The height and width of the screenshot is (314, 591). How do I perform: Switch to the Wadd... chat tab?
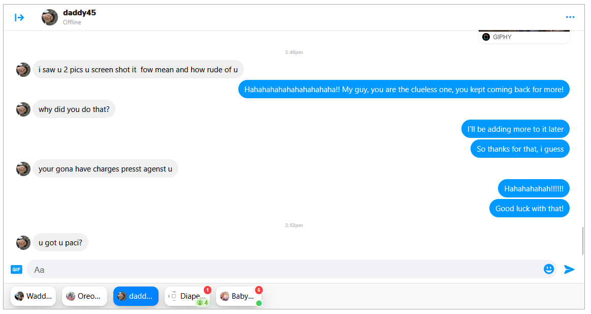point(33,296)
